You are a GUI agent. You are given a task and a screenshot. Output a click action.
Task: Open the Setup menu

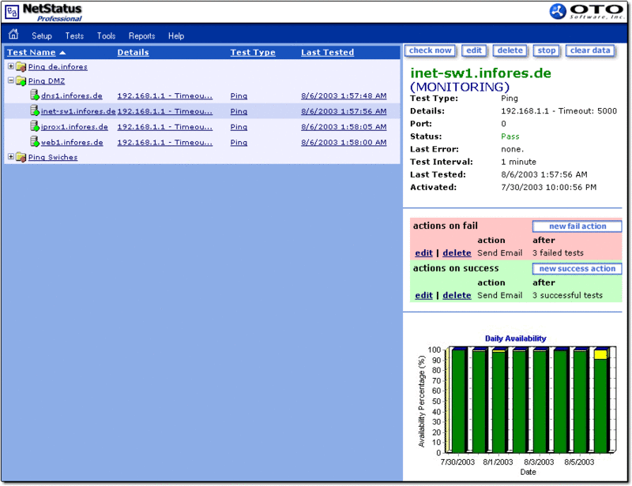42,36
